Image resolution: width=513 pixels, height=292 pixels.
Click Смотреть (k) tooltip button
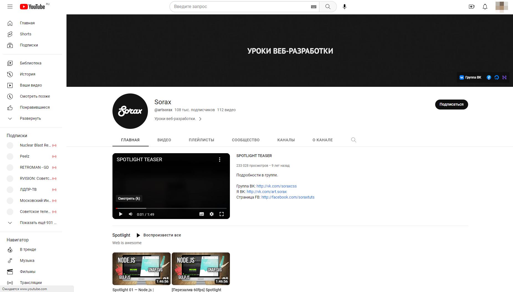129,198
